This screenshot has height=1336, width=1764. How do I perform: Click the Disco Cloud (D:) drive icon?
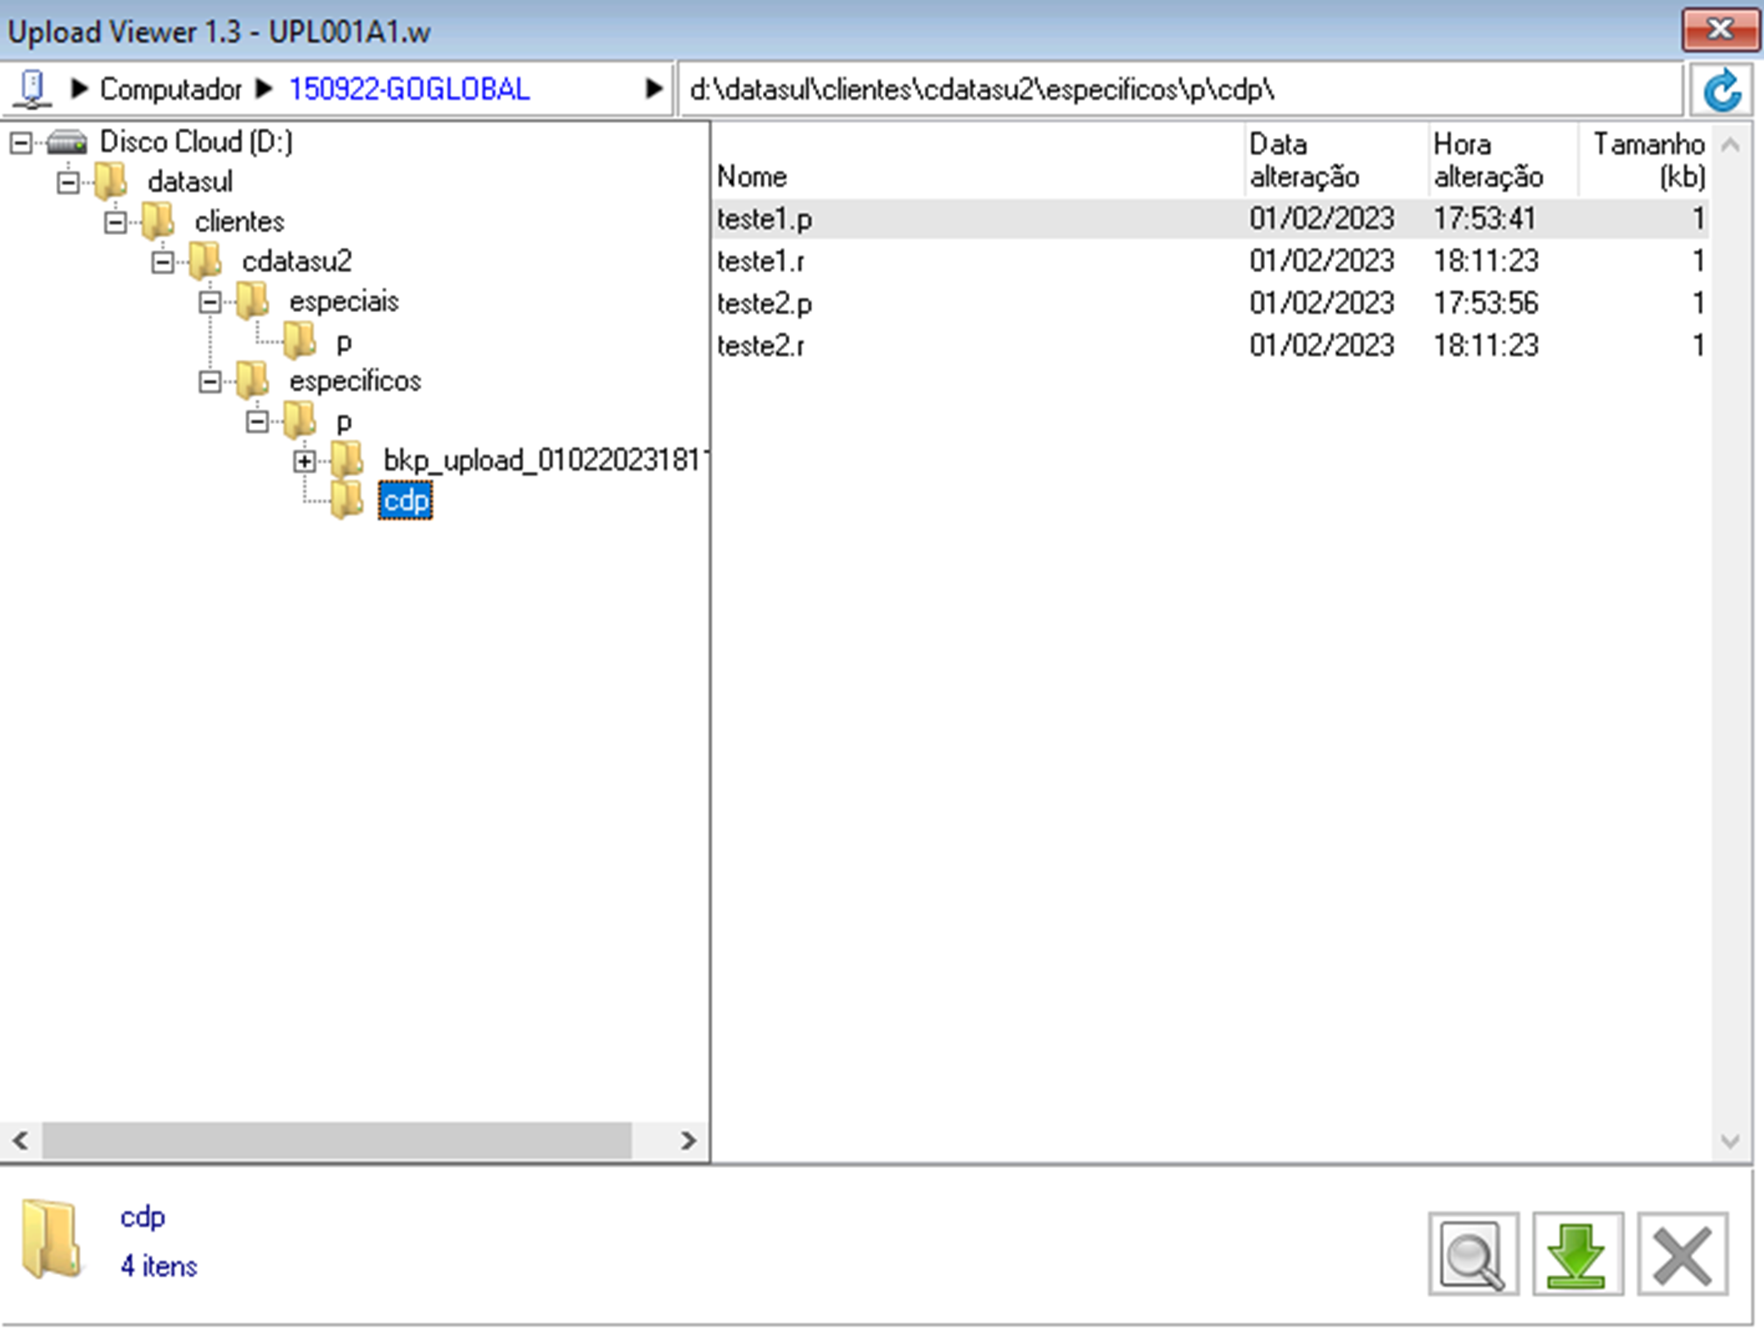tap(67, 142)
